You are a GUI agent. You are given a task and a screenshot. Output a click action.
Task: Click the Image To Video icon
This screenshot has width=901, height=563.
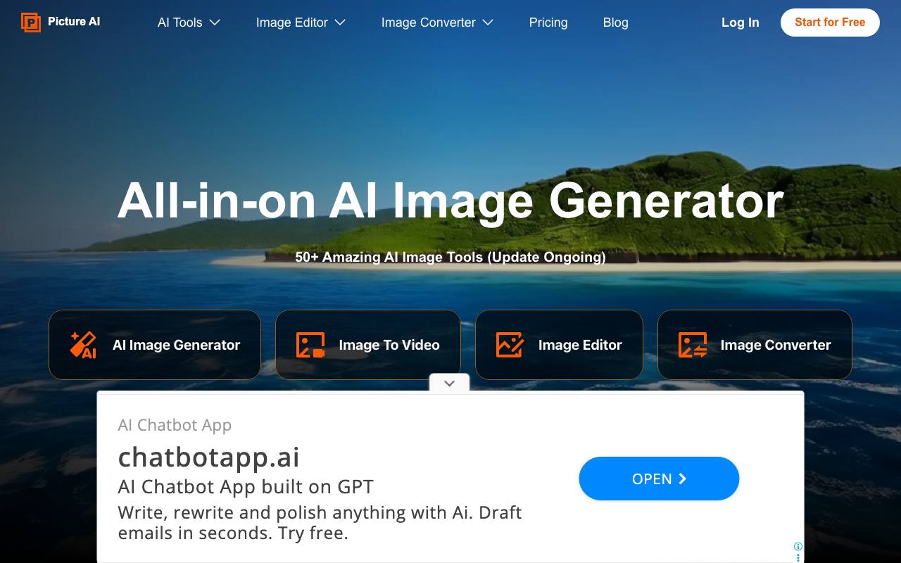tap(310, 345)
